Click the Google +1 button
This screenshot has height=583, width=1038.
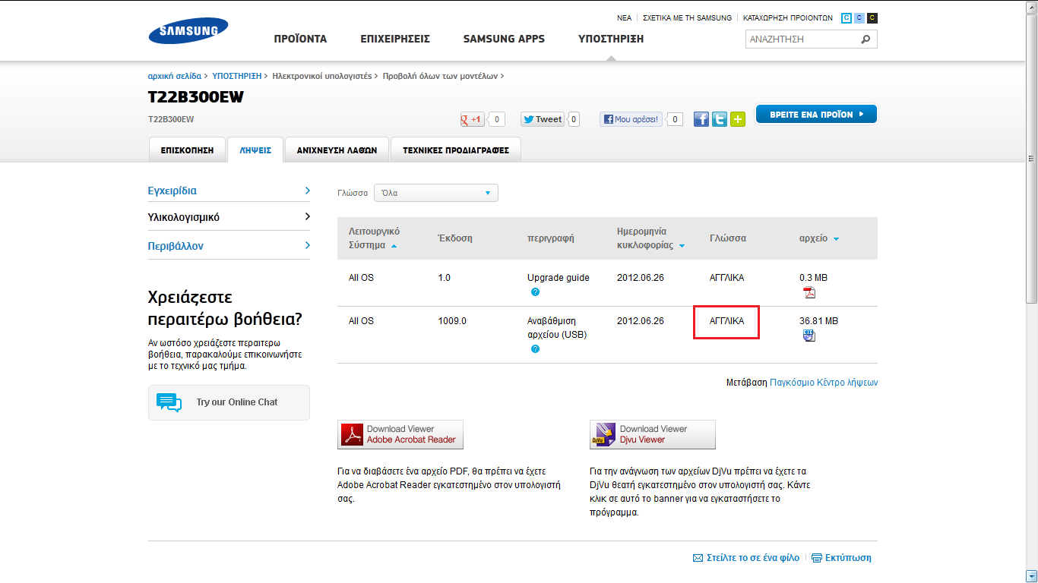473,119
